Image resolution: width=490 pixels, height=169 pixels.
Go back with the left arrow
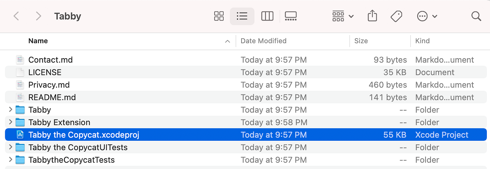(x=16, y=16)
